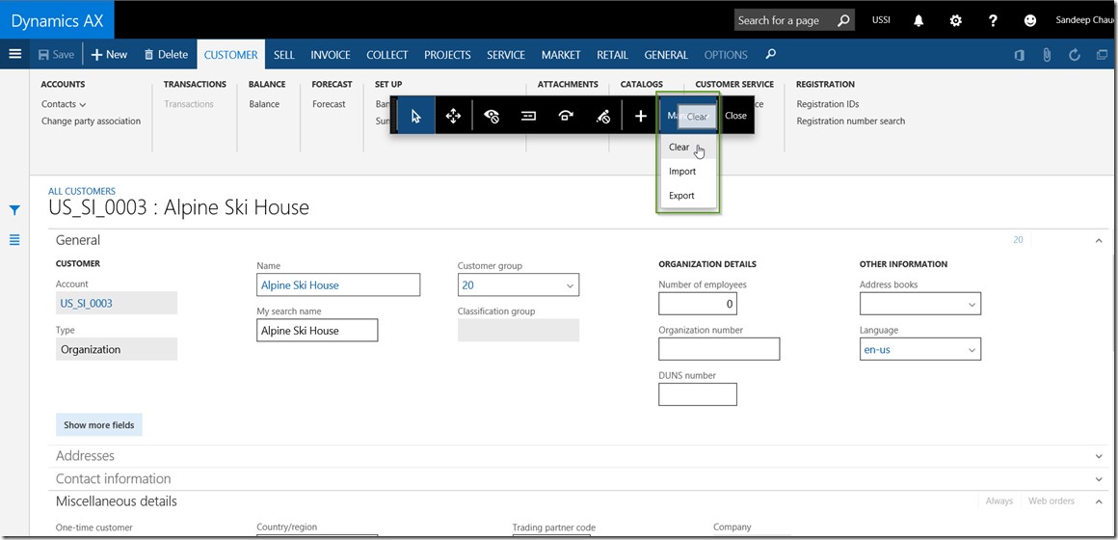Select the Summary field tool icon

528,116
